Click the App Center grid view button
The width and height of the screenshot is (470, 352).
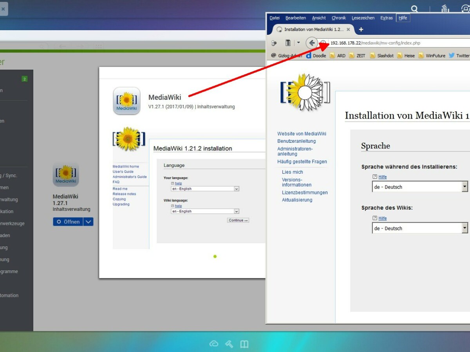pyautogui.click(x=98, y=46)
